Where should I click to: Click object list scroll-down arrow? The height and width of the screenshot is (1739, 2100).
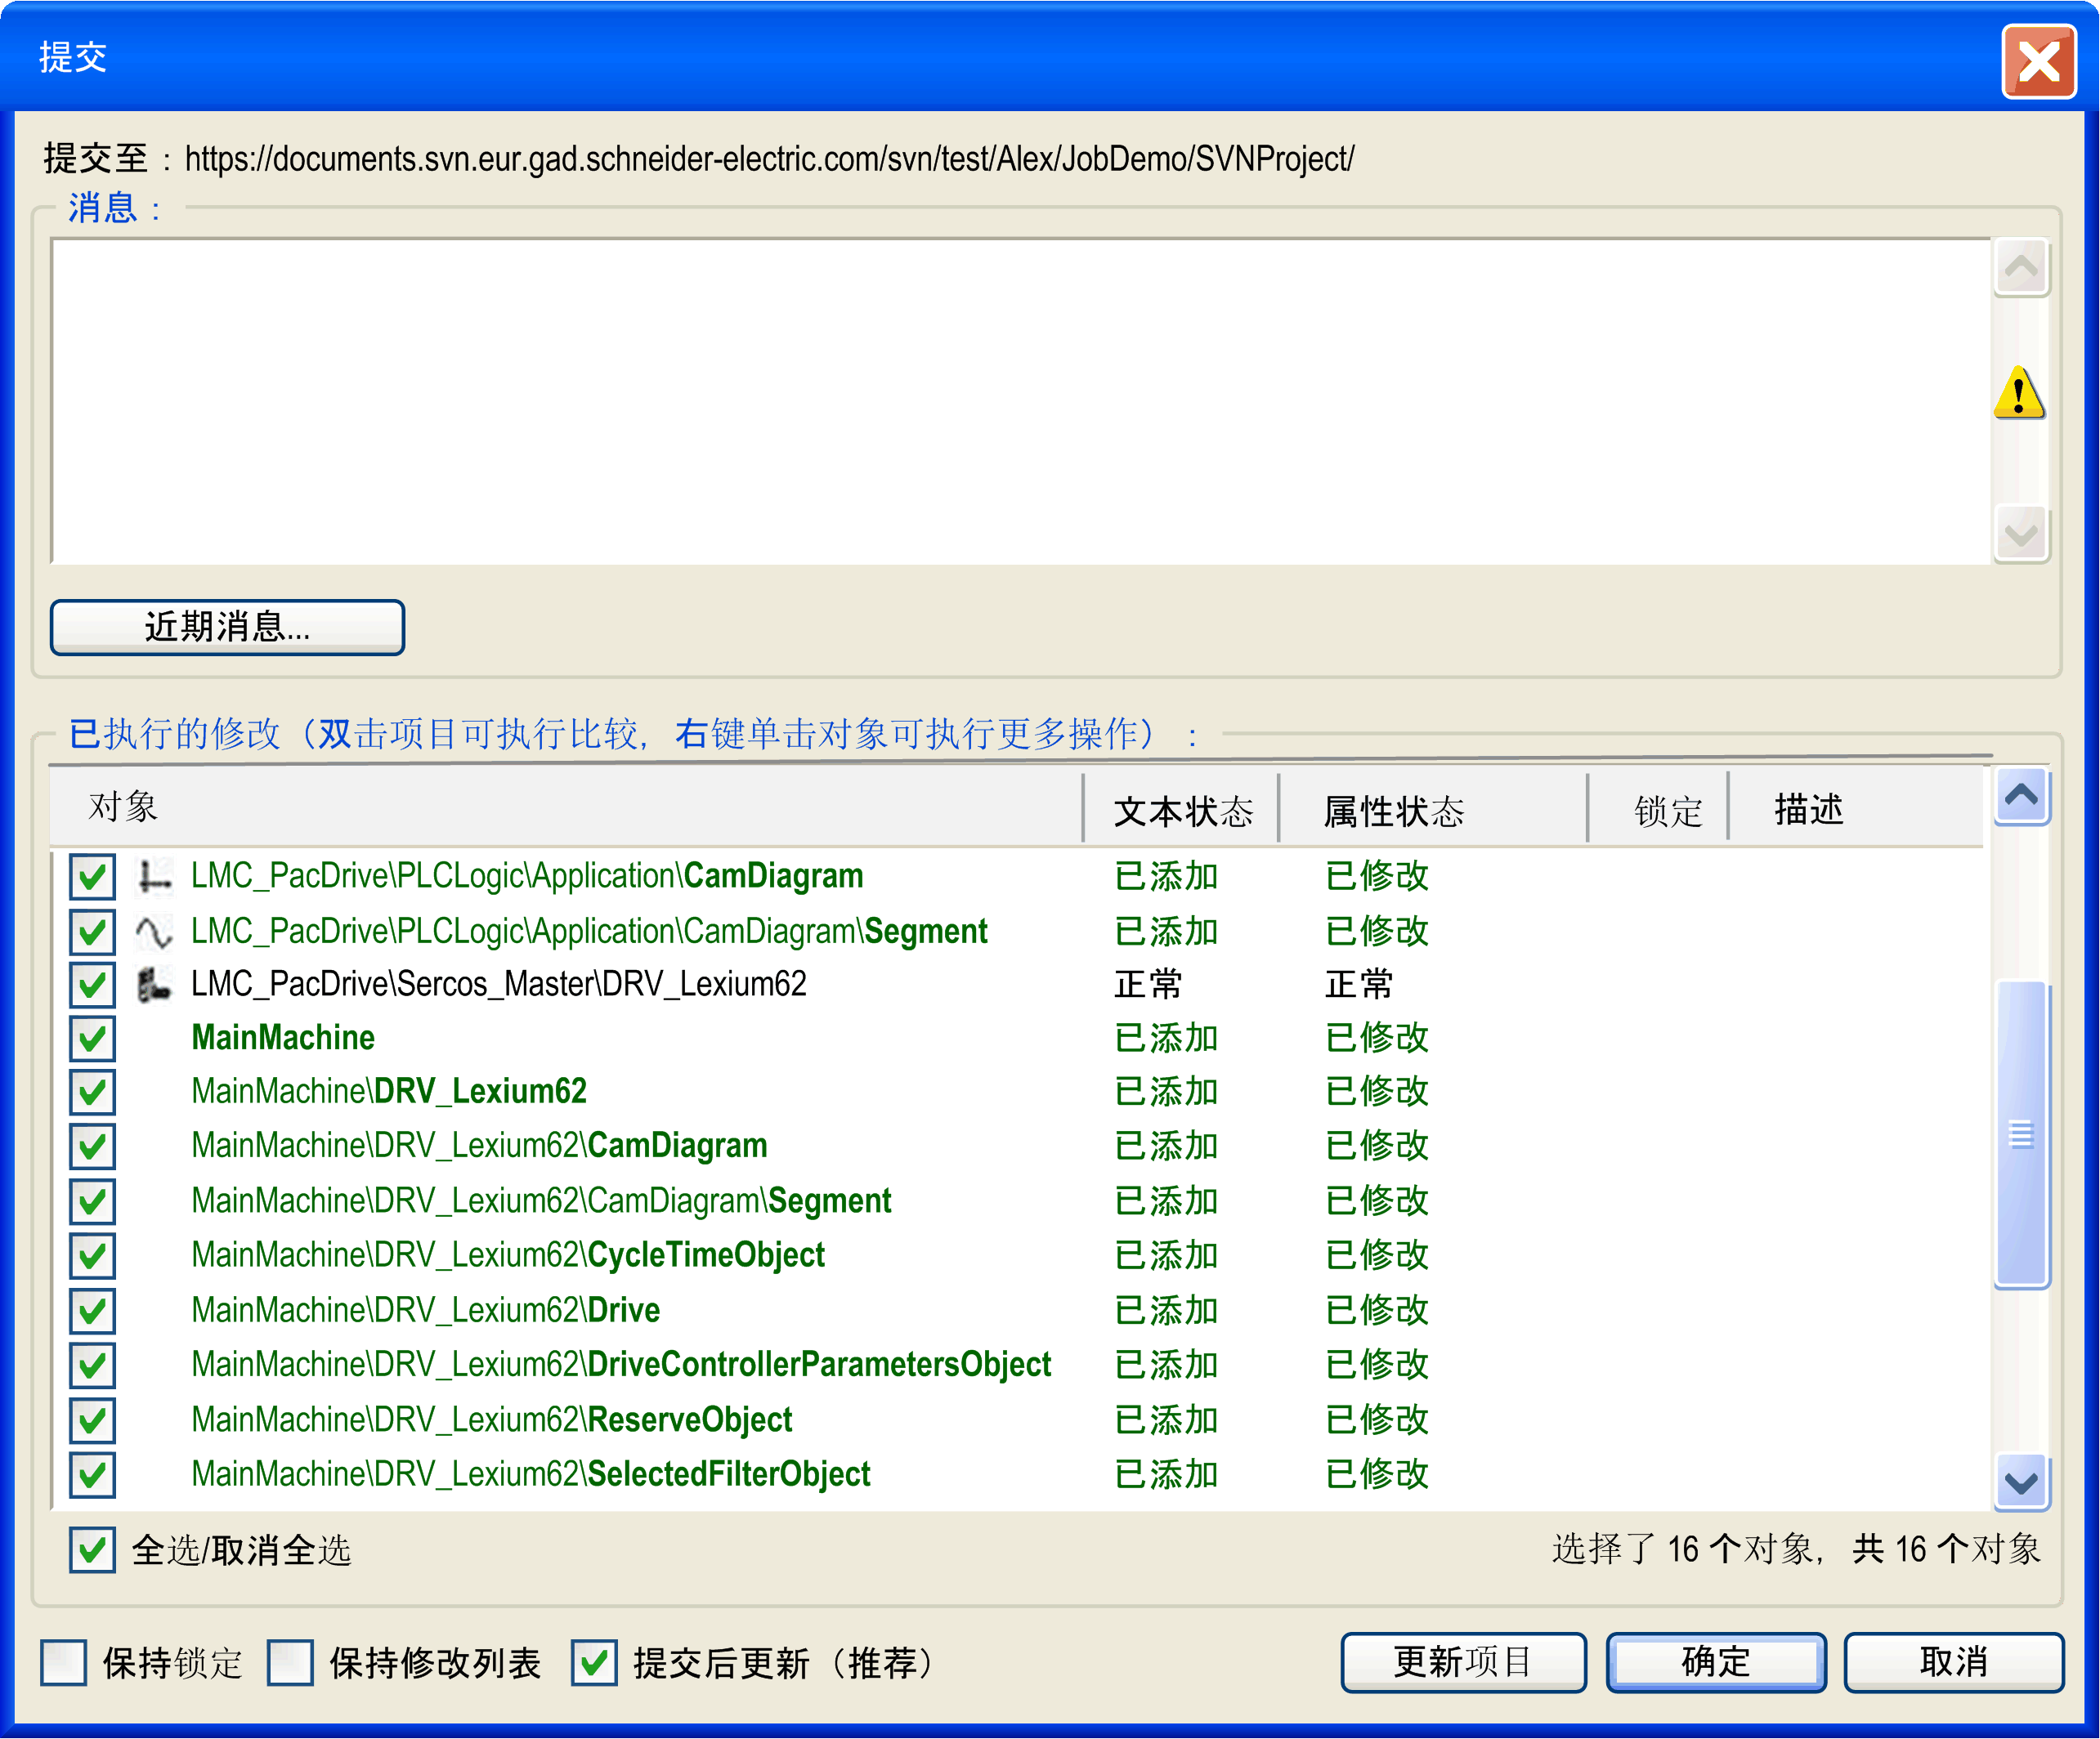coord(2021,1482)
